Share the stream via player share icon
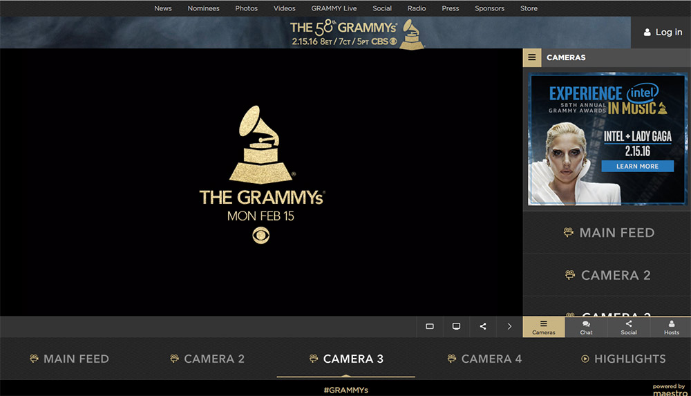 [483, 326]
